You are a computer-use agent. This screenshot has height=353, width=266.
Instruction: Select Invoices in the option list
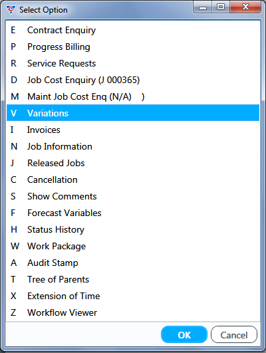click(x=133, y=130)
